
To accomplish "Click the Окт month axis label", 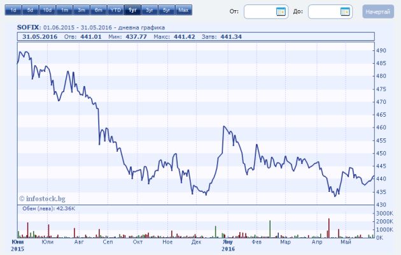I will [137, 242].
